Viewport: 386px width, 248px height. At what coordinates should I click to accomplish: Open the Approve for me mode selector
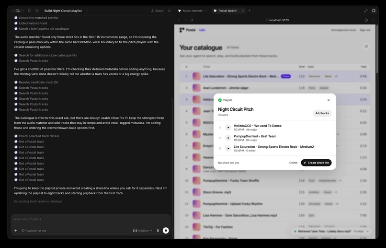[x=34, y=231]
